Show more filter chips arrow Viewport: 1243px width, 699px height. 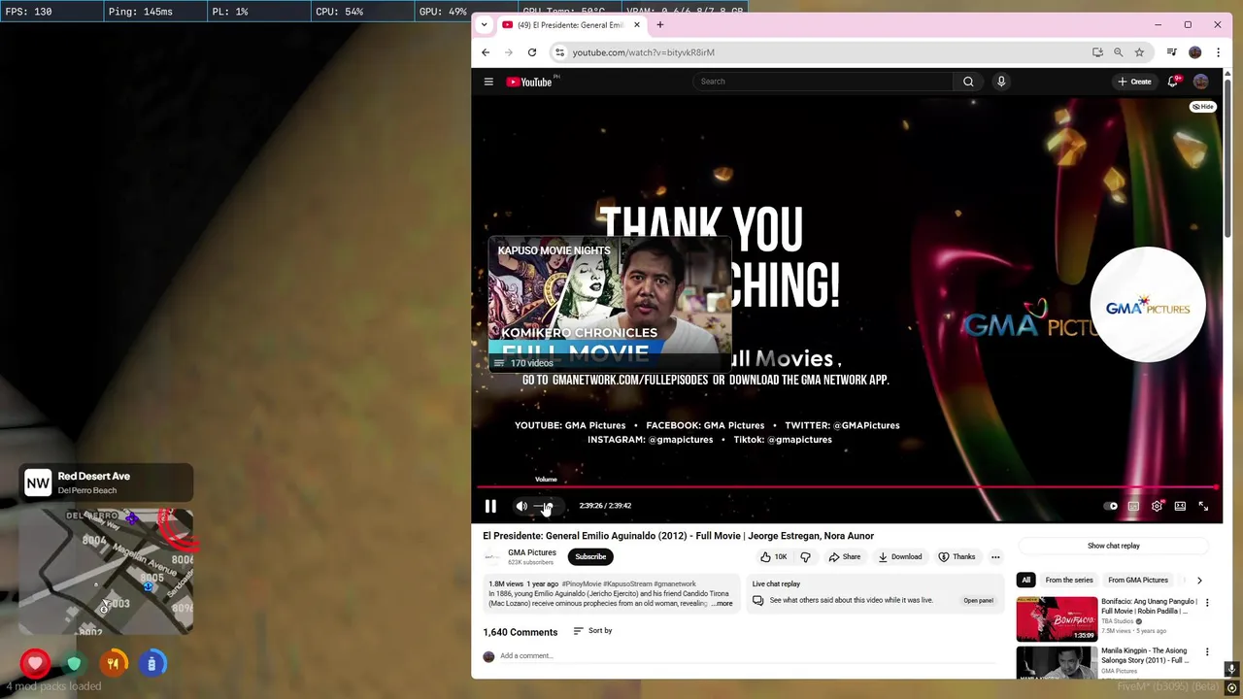click(1199, 580)
